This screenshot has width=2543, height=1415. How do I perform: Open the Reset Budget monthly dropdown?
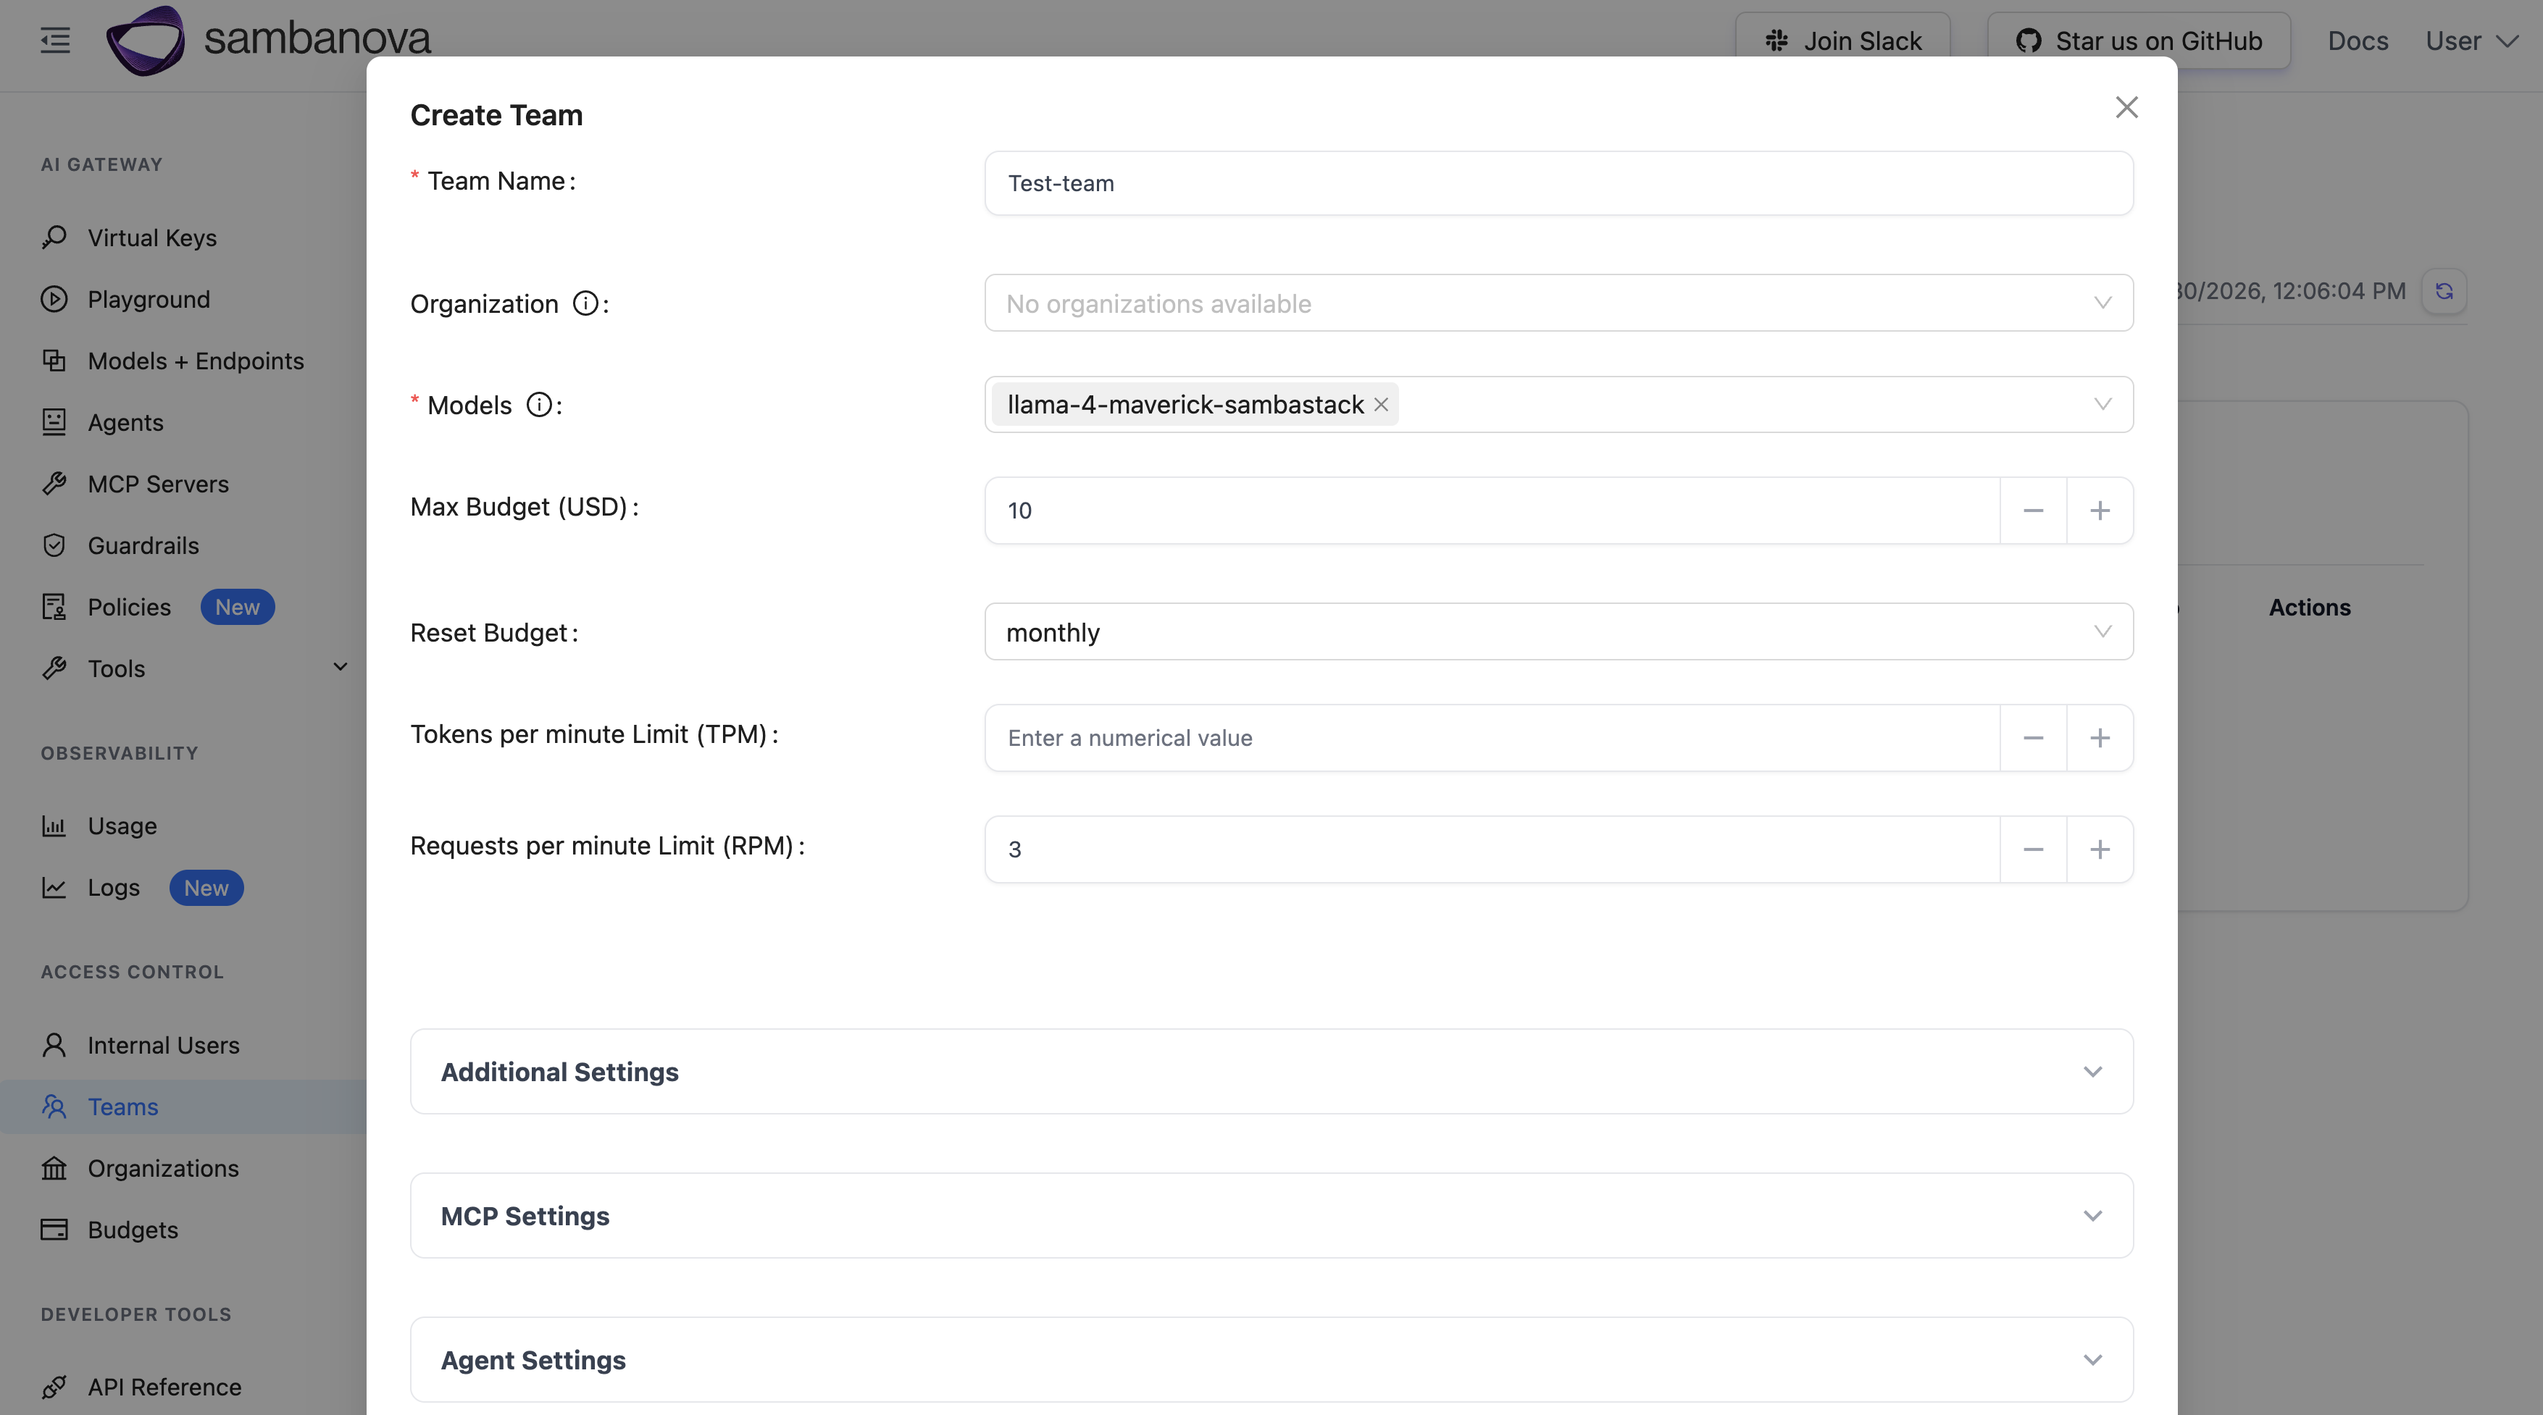click(x=1558, y=631)
